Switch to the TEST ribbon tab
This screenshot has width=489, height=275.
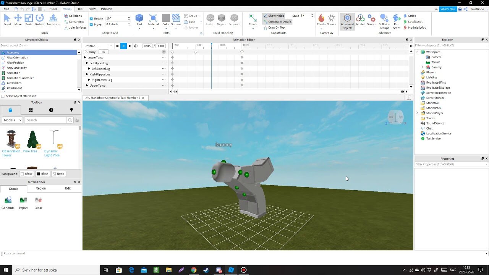tap(81, 9)
